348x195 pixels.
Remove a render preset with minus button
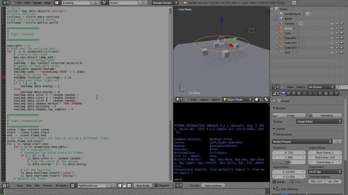[x=340, y=141]
